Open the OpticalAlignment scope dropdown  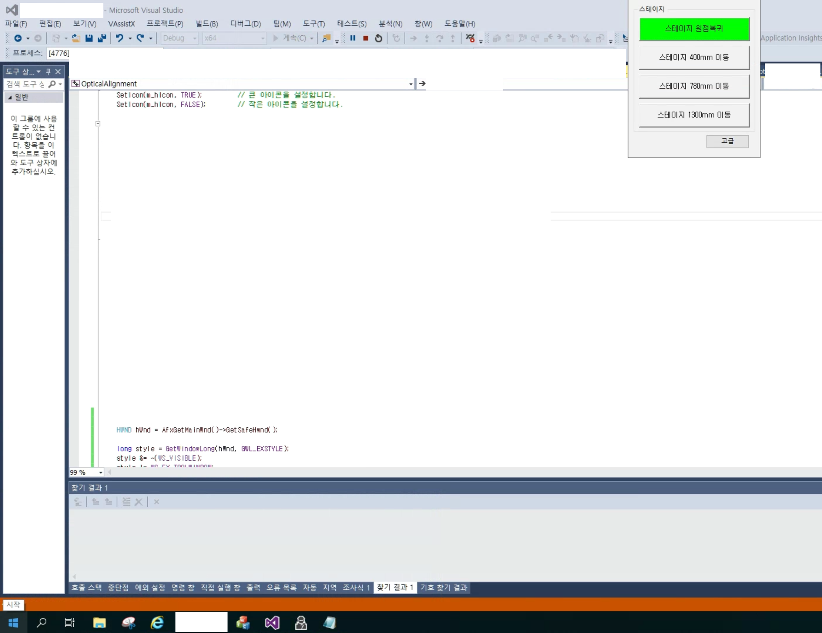(410, 84)
